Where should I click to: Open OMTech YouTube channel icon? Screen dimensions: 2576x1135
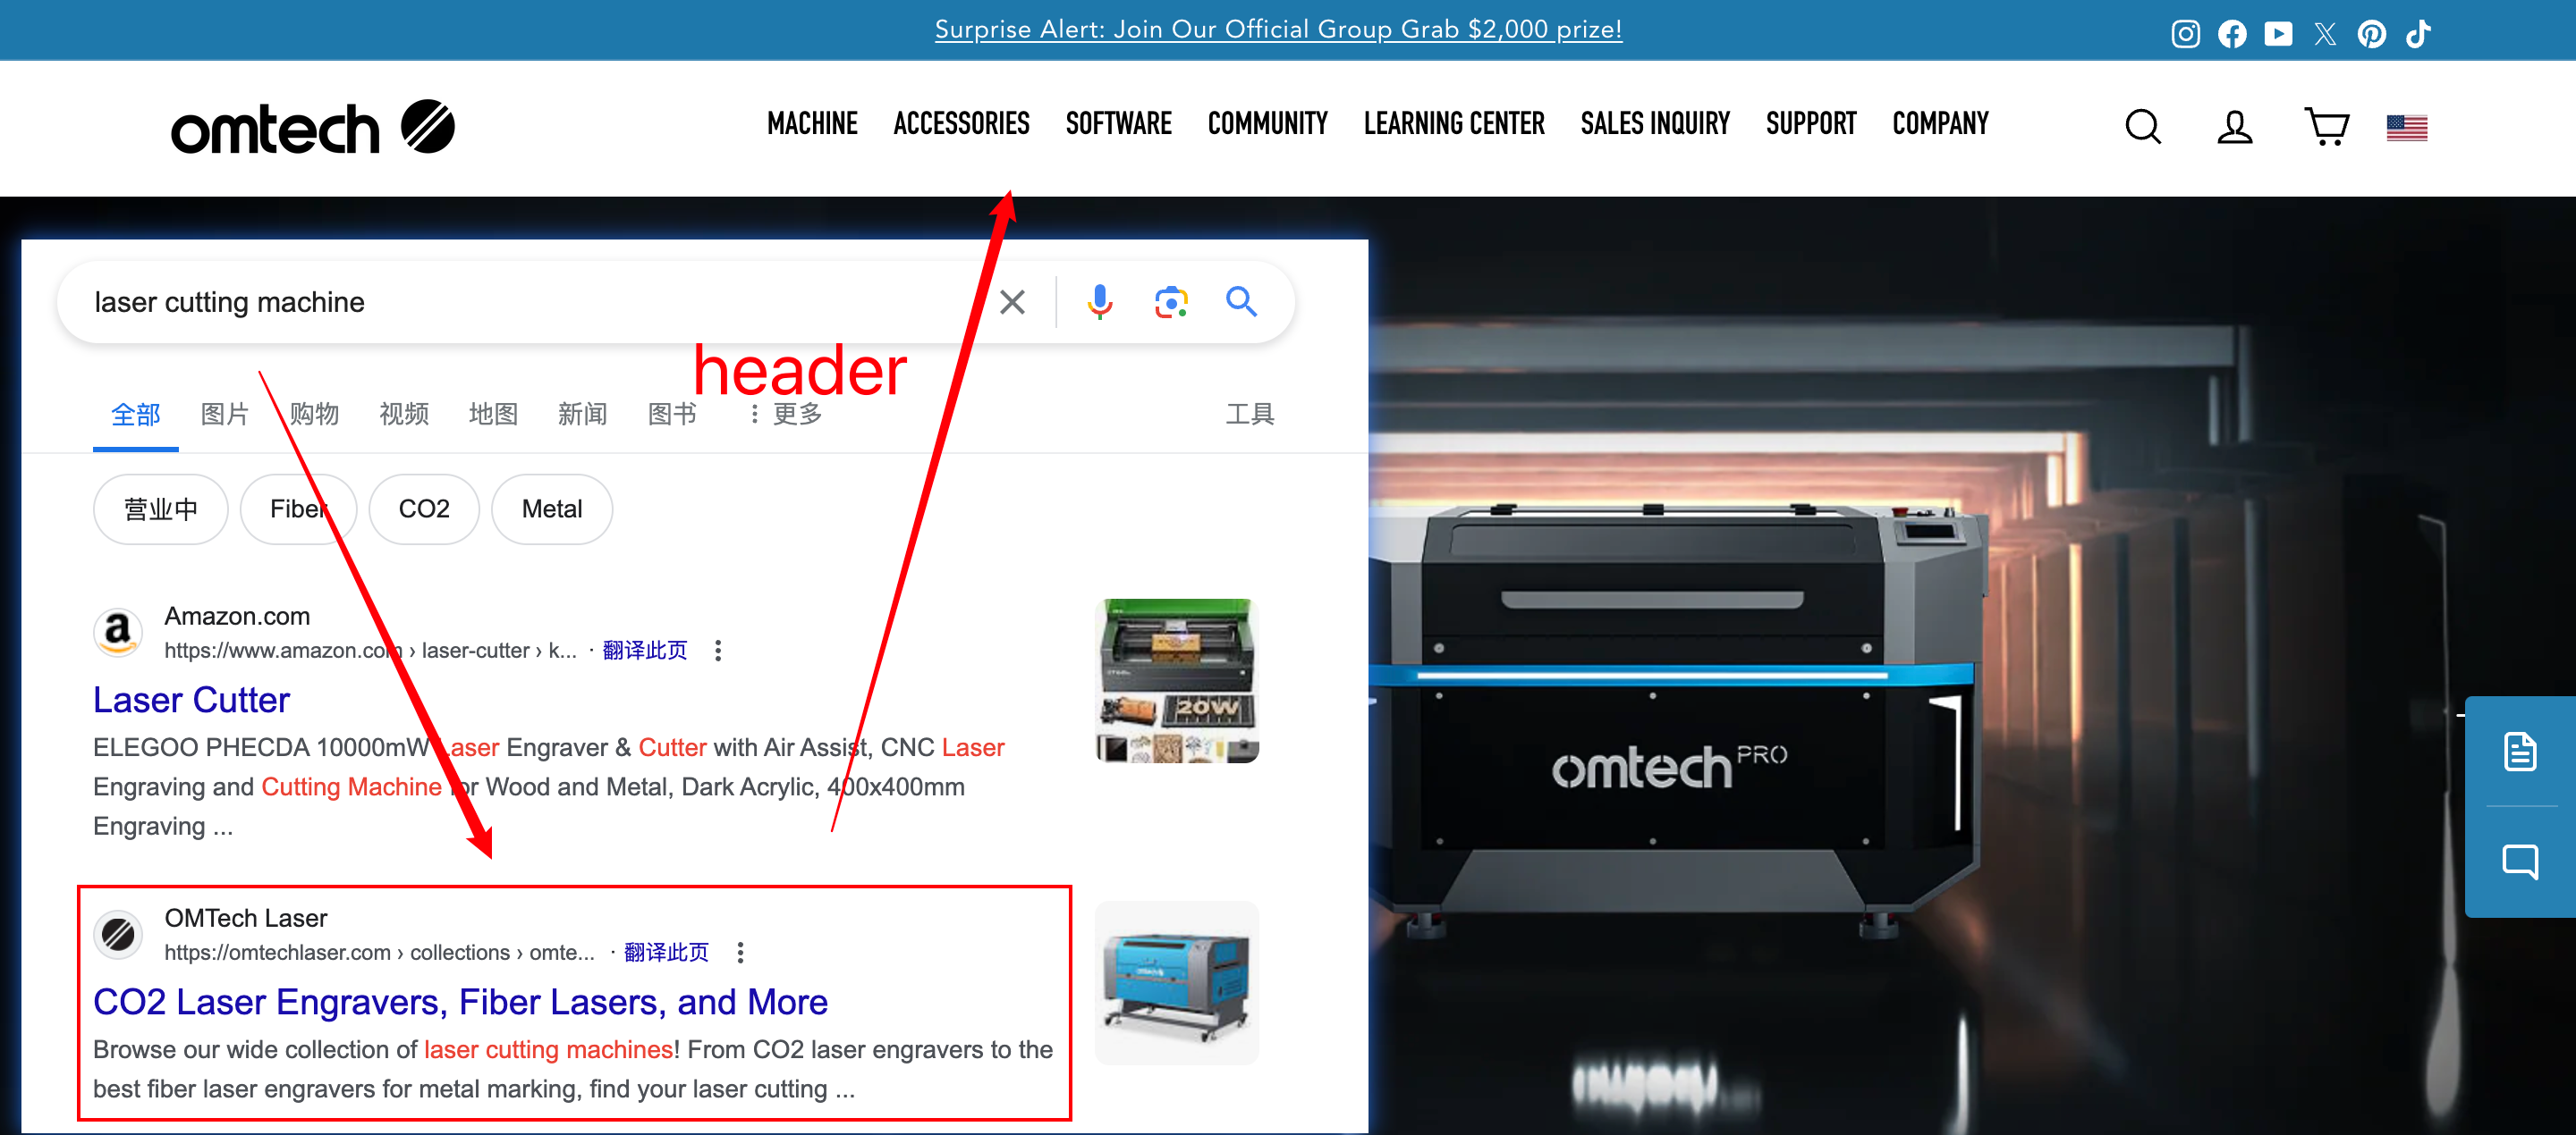point(2278,34)
